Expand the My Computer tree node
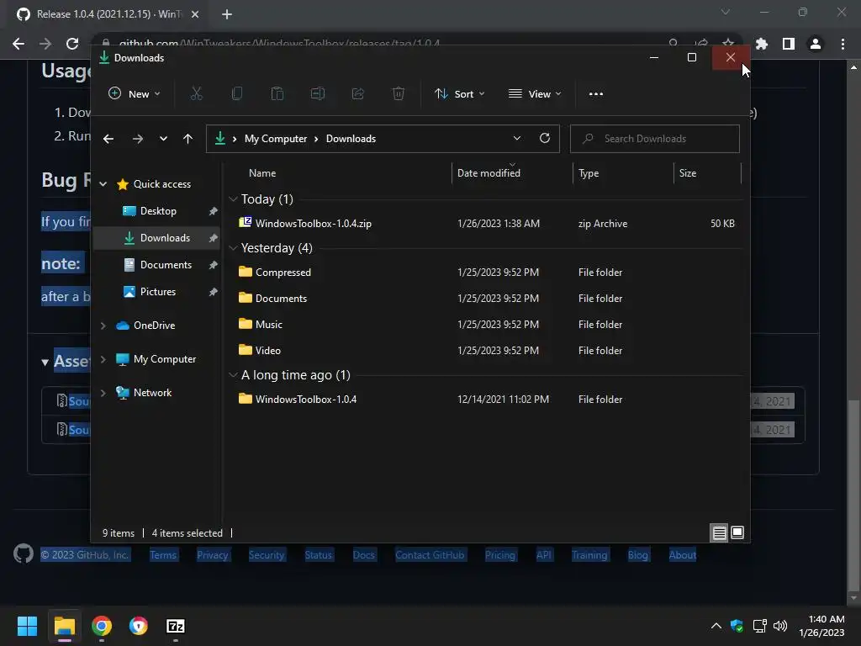 (x=103, y=359)
